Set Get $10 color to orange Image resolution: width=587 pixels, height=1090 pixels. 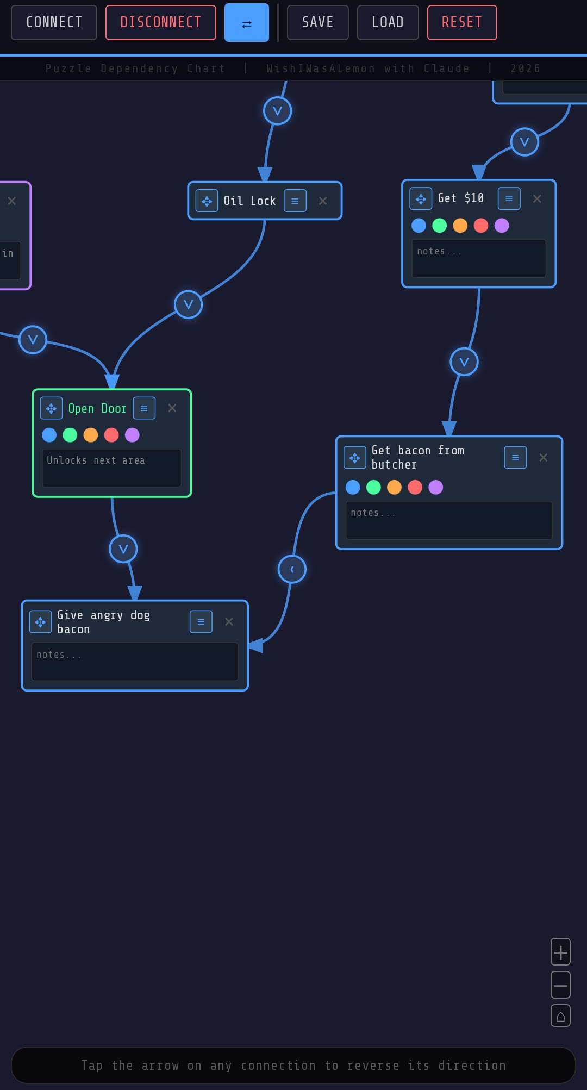[x=460, y=226]
